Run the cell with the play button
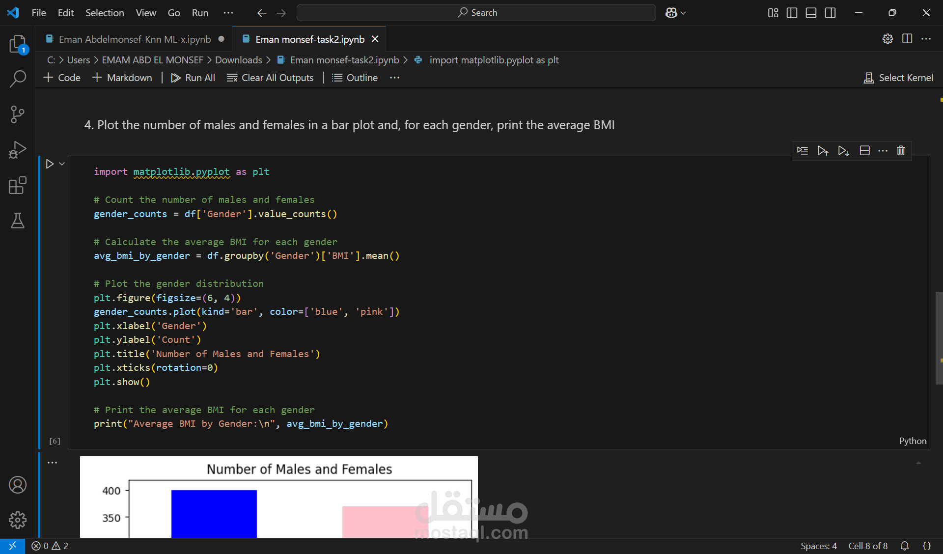 (x=50, y=164)
